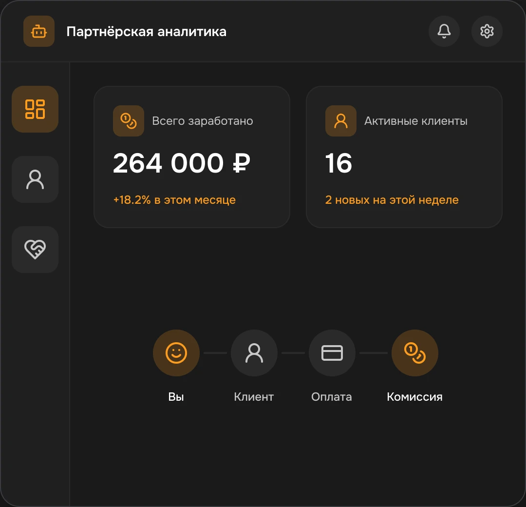Click the Клиент step person icon
The image size is (526, 507).
pyautogui.click(x=254, y=353)
